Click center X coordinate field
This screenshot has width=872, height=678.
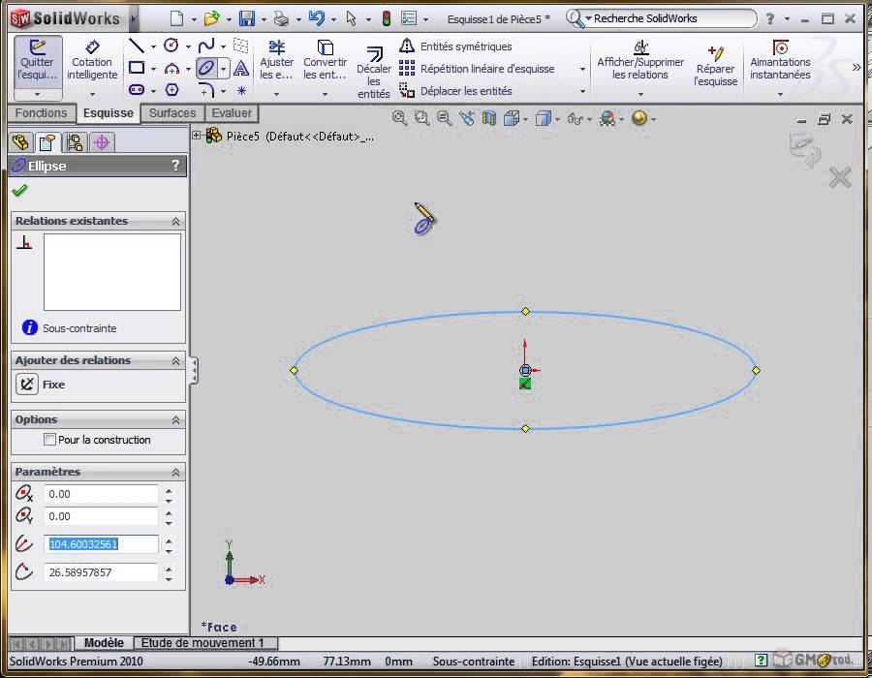101,494
